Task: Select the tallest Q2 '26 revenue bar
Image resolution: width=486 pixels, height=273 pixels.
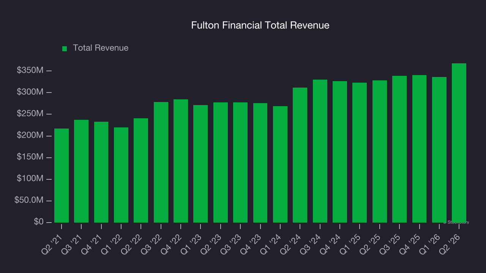Action: coord(459,143)
